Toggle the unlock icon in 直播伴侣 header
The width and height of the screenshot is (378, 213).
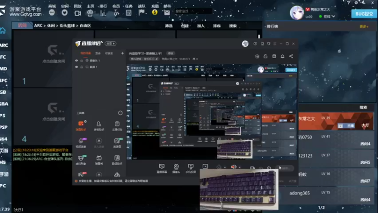pyautogui.click(x=266, y=56)
